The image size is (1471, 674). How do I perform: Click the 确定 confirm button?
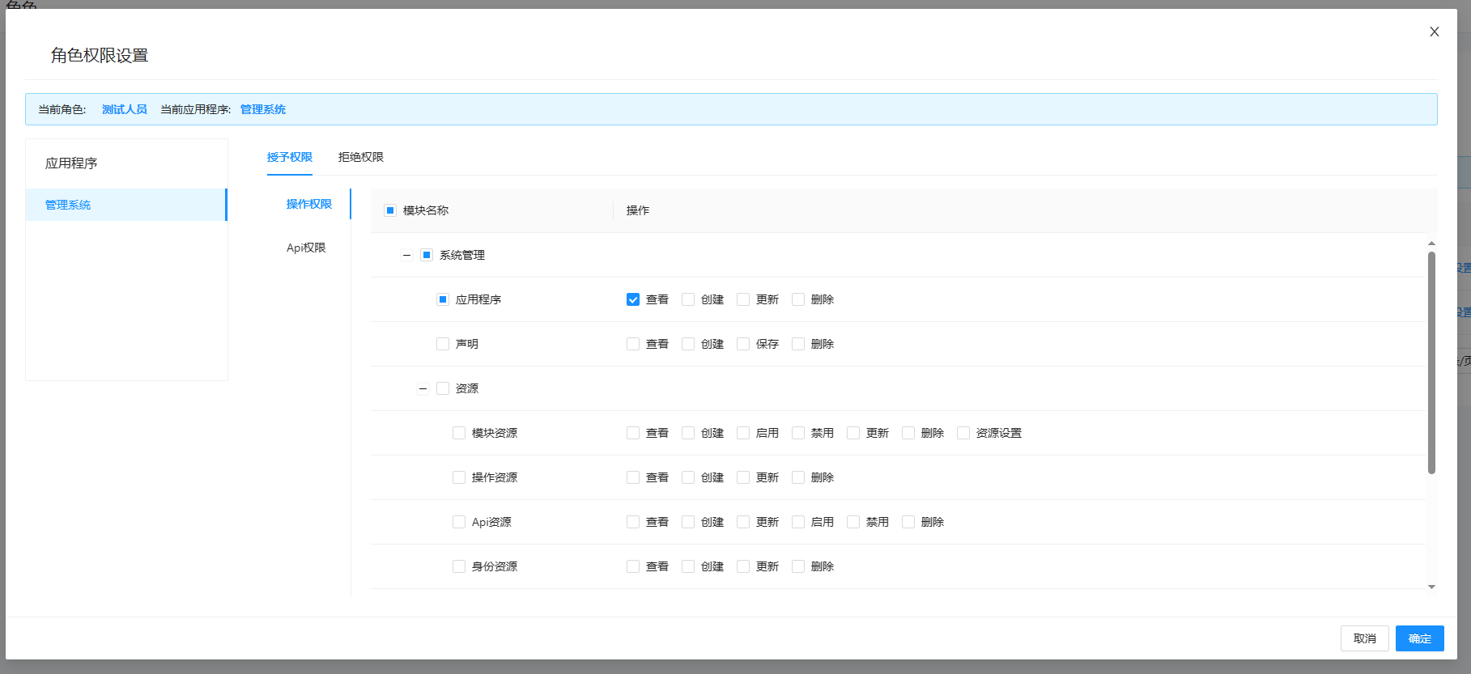click(1420, 638)
